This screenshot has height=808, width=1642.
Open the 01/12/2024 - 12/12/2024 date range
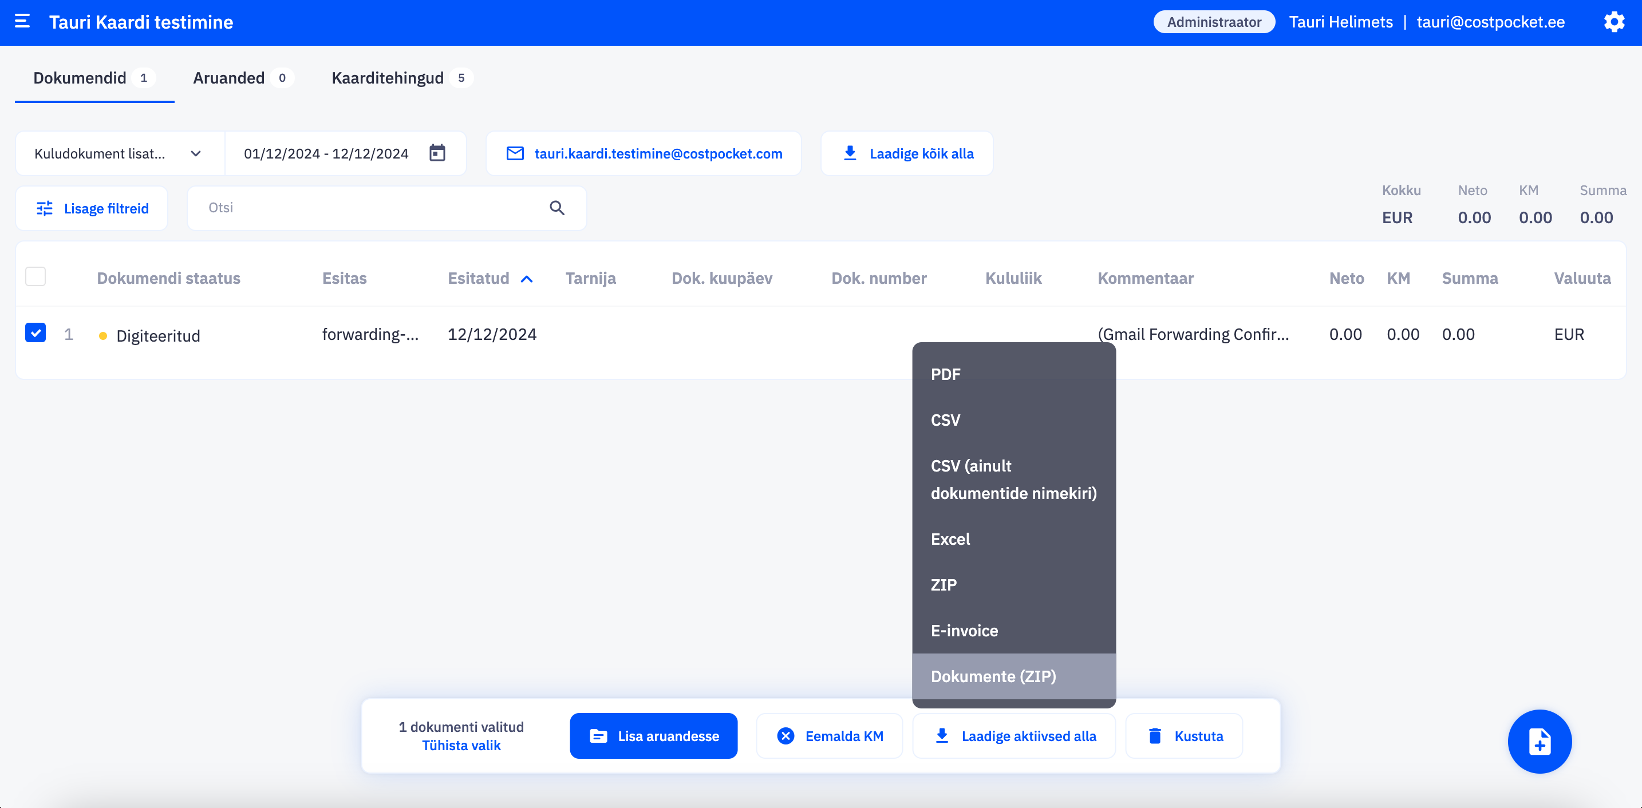click(x=345, y=153)
